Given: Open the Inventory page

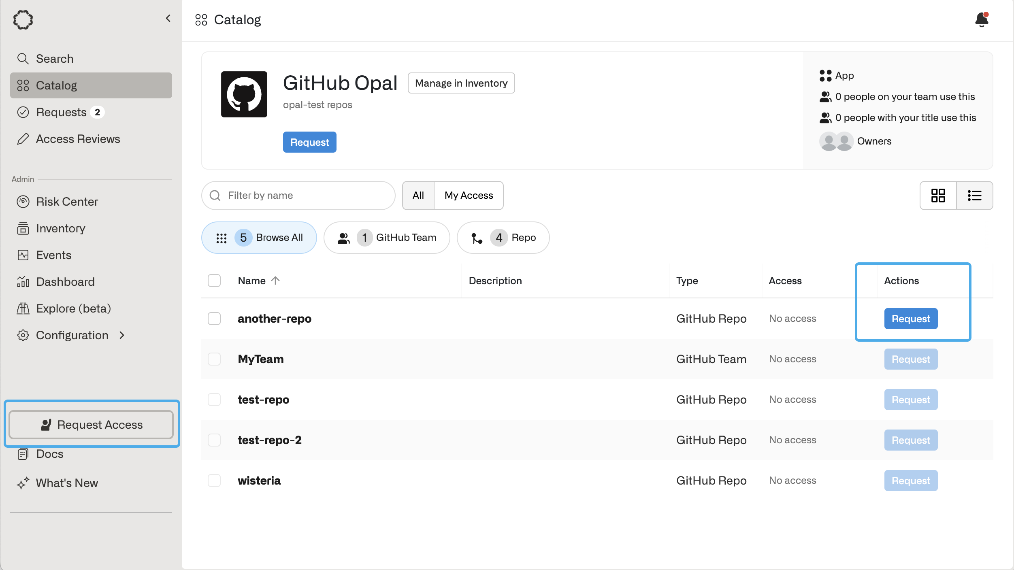Looking at the screenshot, I should (x=60, y=228).
